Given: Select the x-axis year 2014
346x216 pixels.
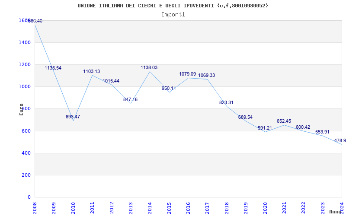Looking at the screenshot, I should pyautogui.click(x=150, y=208).
